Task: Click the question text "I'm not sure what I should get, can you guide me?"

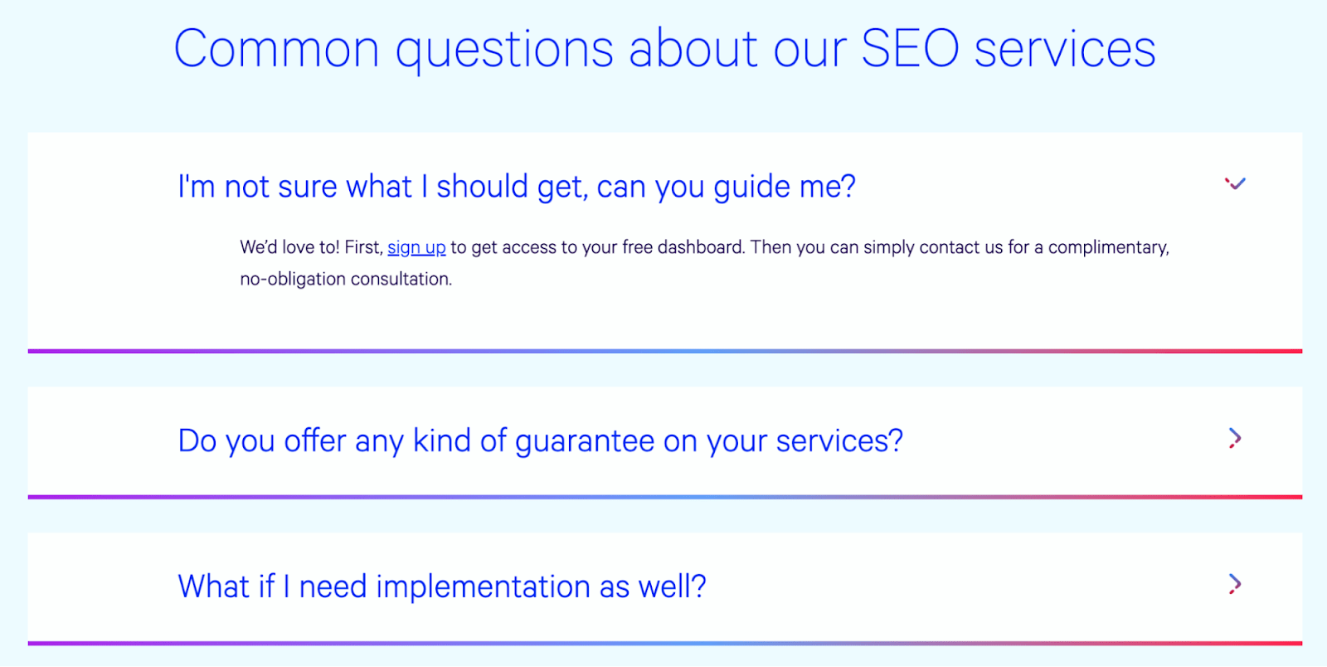Action: (x=516, y=186)
